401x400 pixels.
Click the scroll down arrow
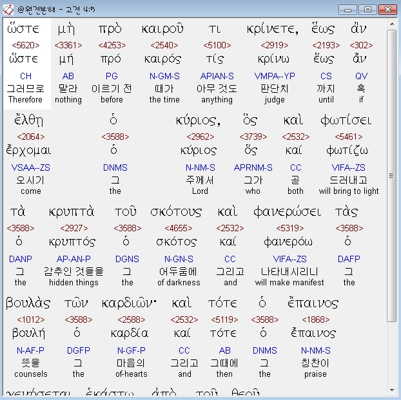(391, 390)
